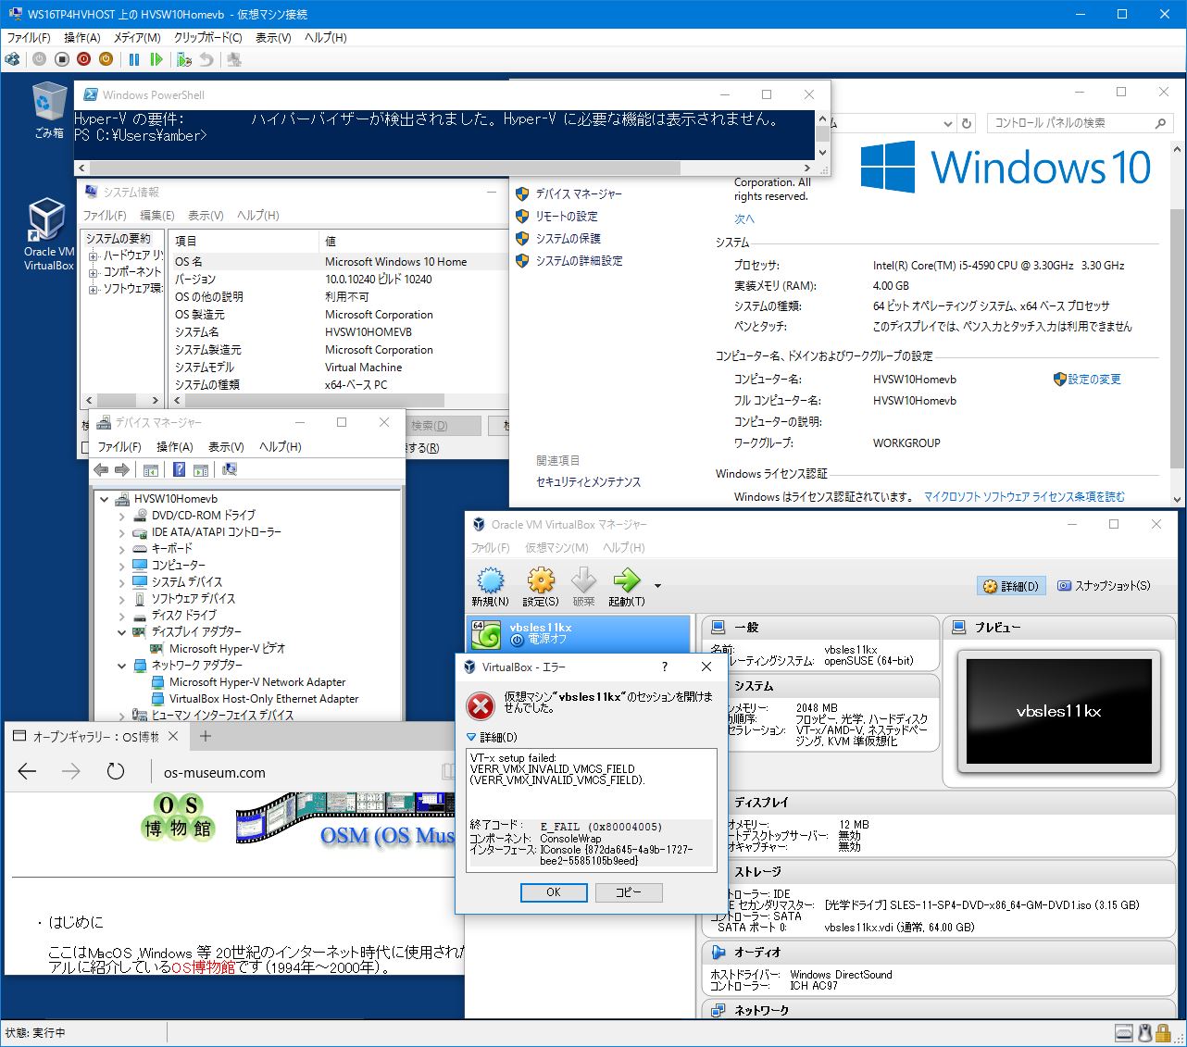The image size is (1187, 1047).
Task: Open マイクロソフト ソフトウェア ライセンス条項 link
Action: pos(1024,497)
